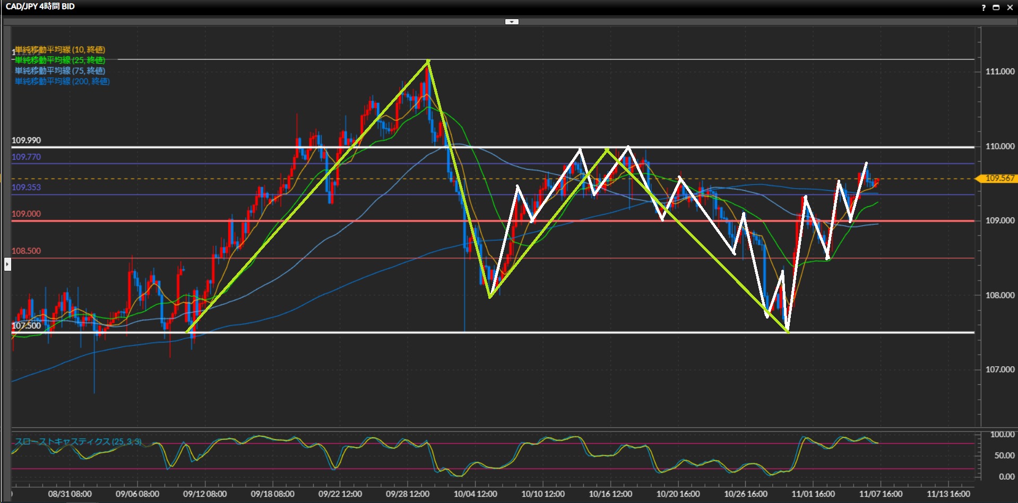The width and height of the screenshot is (1018, 503).
Task: Select the 25-period moving average label
Action: pyautogui.click(x=60, y=60)
